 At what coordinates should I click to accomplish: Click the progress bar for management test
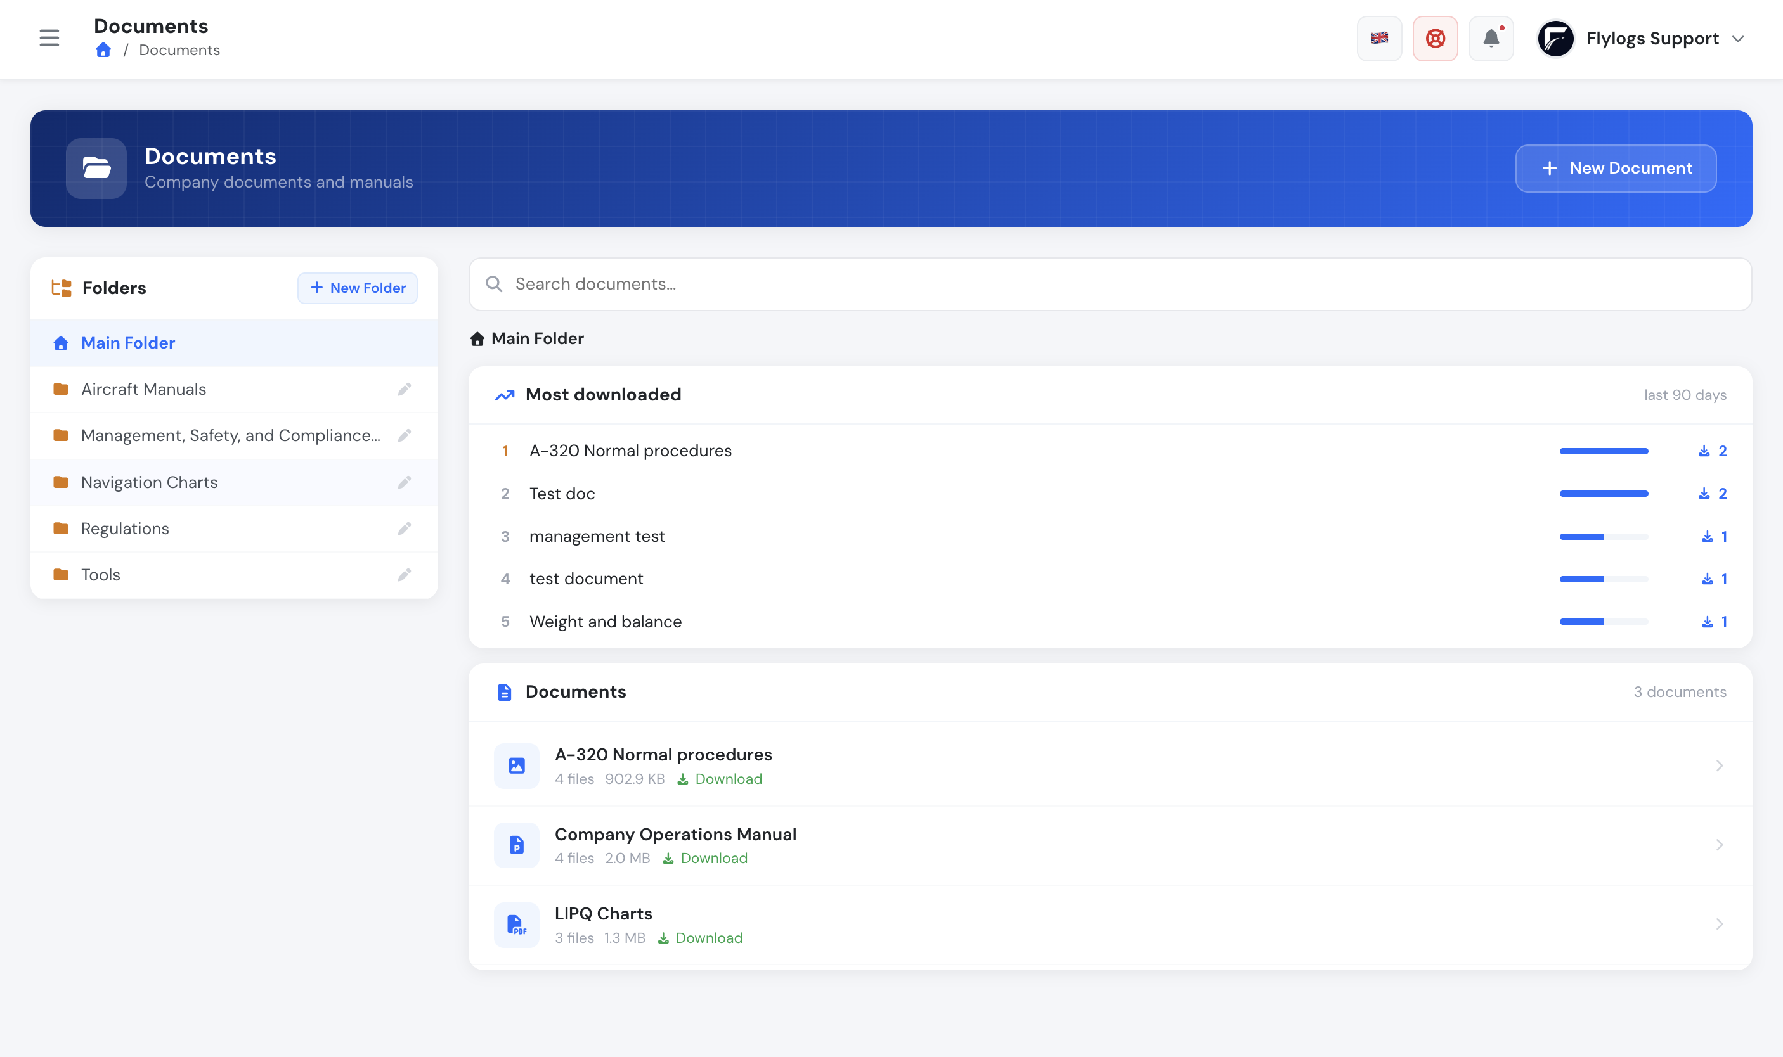tap(1604, 536)
